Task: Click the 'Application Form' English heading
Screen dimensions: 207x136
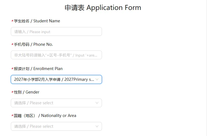Action: (114, 8)
